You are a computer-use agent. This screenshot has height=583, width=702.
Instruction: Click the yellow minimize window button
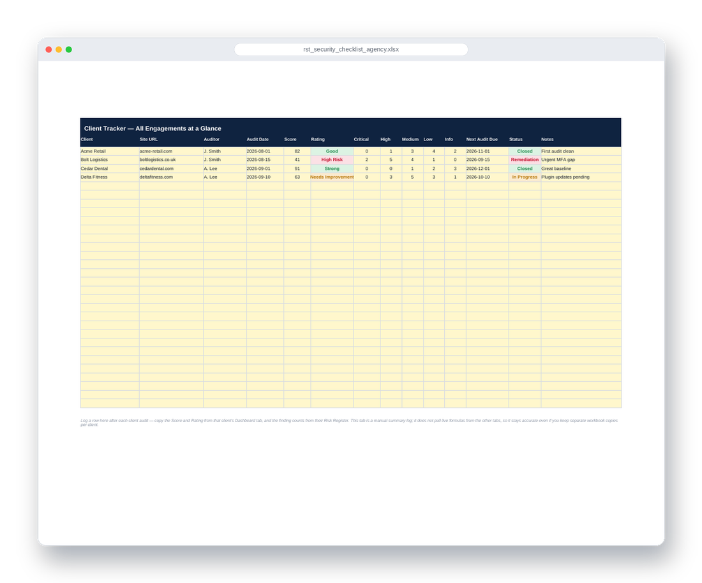pyautogui.click(x=59, y=49)
